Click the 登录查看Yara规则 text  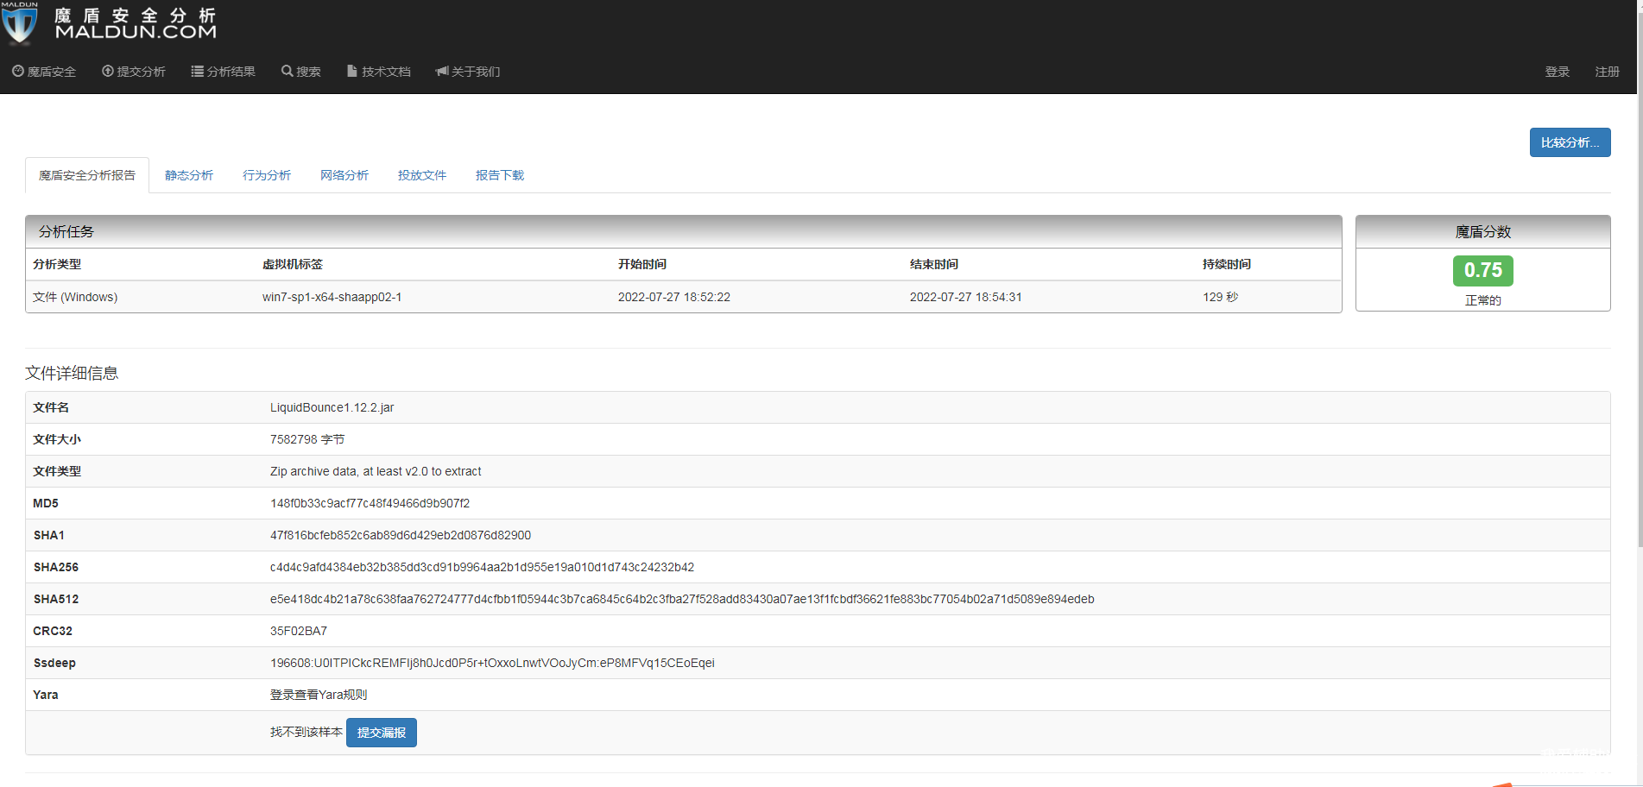click(x=319, y=695)
